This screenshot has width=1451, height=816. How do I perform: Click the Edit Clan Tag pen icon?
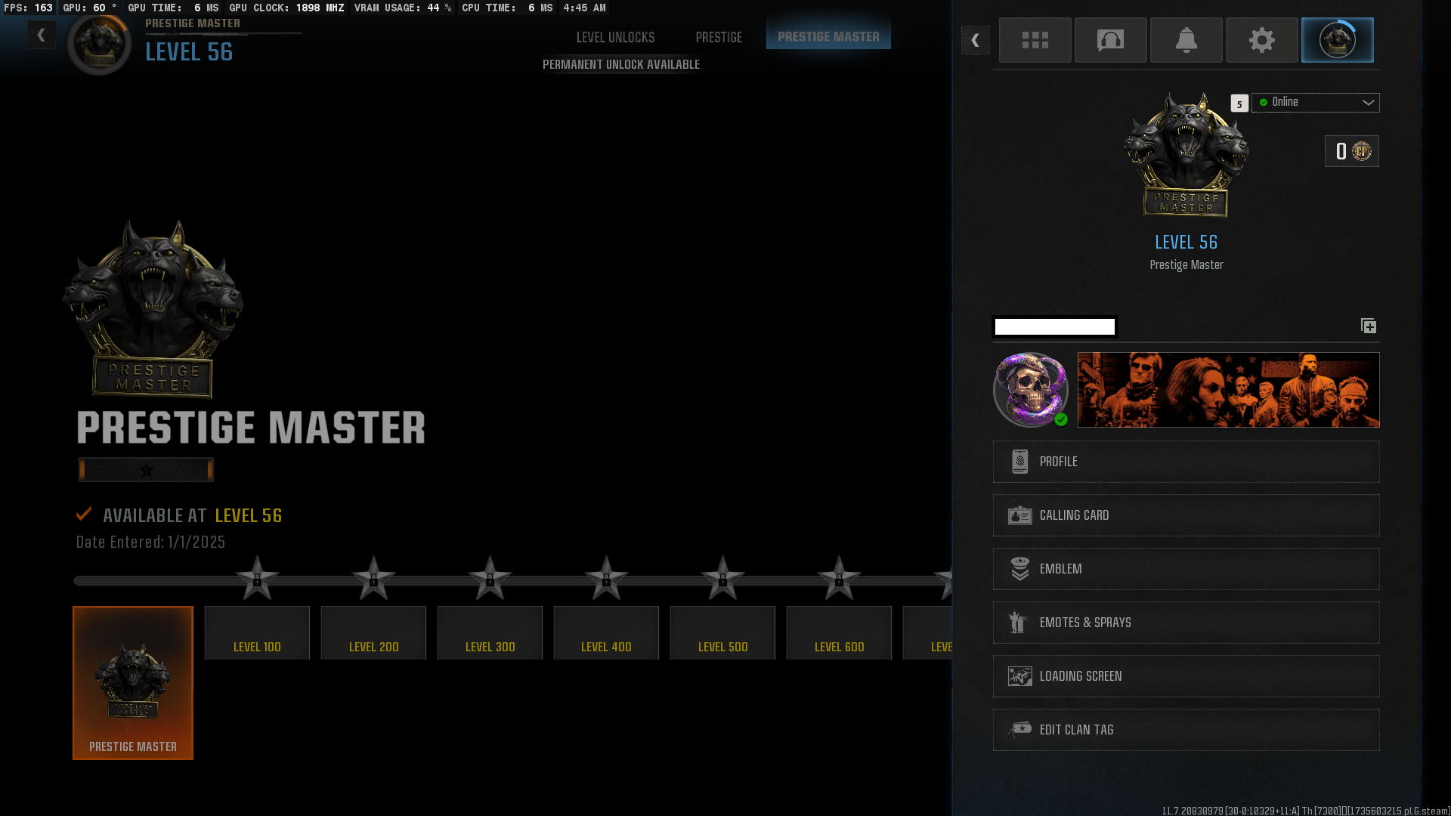[1020, 729]
